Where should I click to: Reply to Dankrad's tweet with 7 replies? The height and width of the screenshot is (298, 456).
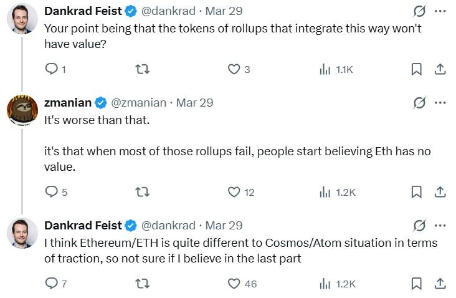point(52,284)
